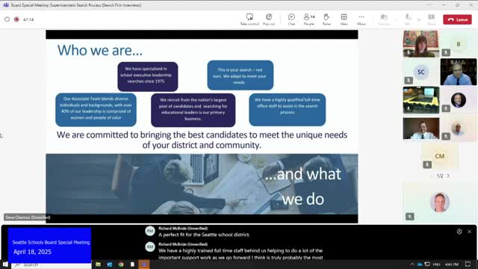The image size is (478, 269).
Task: Toggle the microphone mute
Action: [x=408, y=19]
